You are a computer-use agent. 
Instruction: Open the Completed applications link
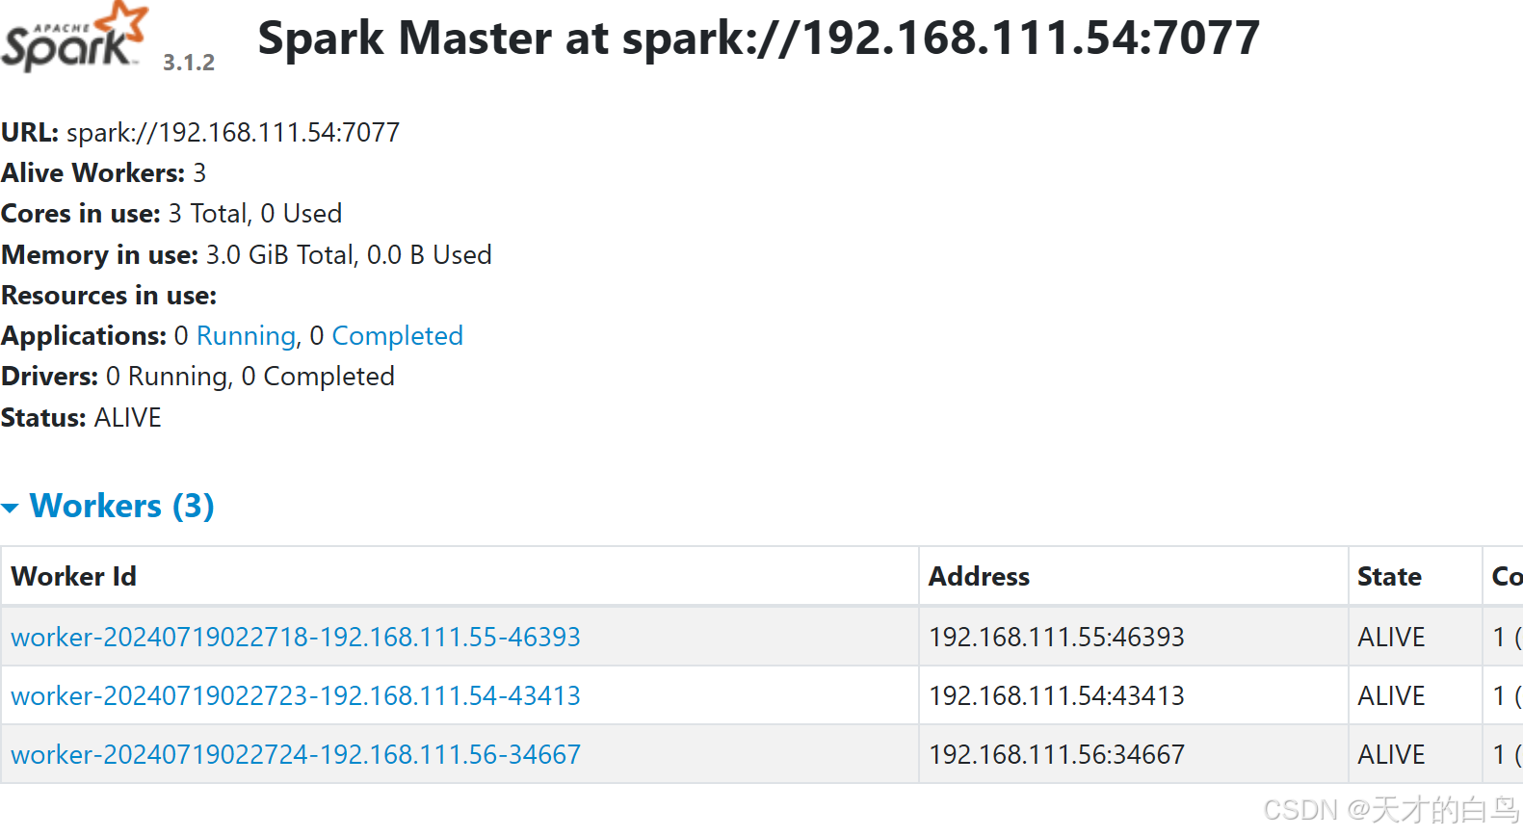(397, 336)
